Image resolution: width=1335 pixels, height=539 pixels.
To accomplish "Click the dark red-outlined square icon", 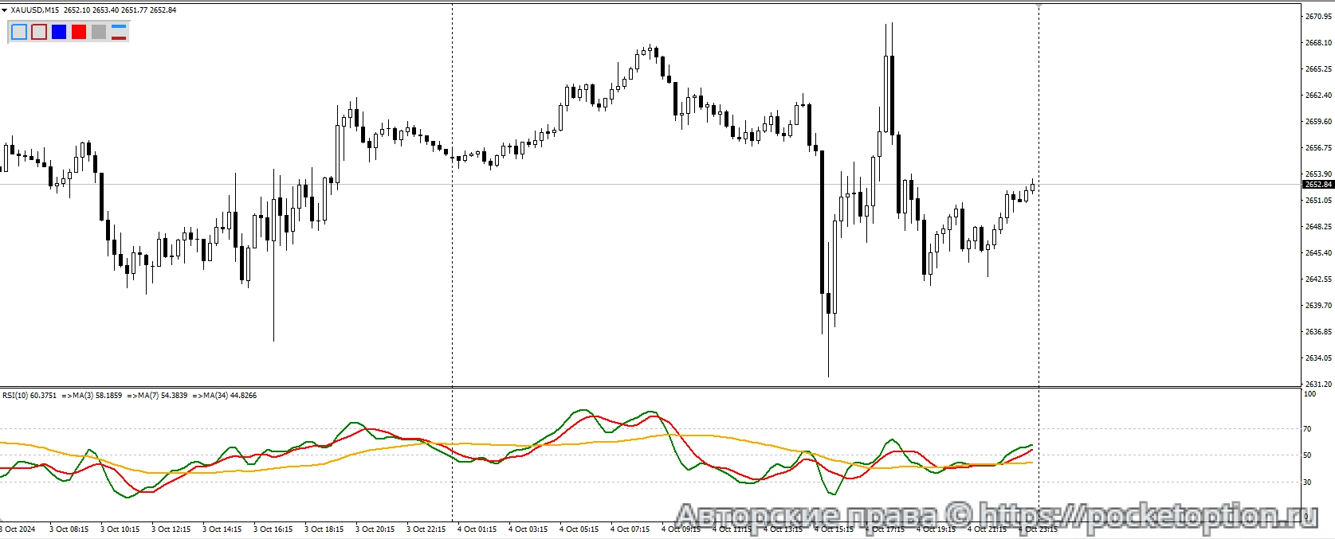I will click(x=39, y=32).
